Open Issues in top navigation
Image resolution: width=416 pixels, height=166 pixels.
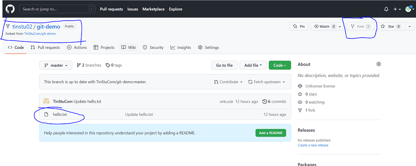click(133, 9)
